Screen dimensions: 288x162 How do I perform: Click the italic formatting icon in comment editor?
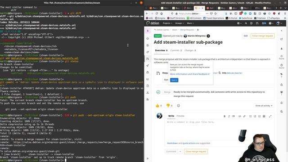[229, 116]
